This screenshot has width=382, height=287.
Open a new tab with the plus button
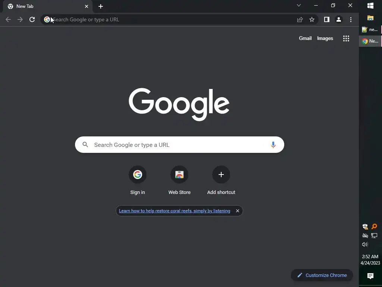101,6
